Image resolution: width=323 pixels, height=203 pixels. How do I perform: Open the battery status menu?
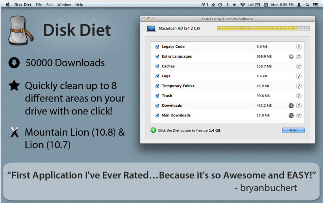tap(254, 4)
